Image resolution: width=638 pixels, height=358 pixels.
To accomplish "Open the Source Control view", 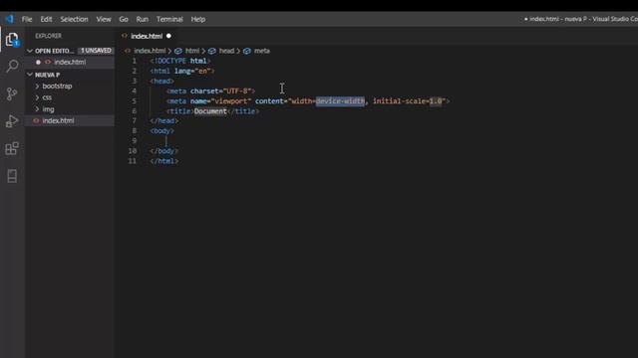I will [x=12, y=93].
